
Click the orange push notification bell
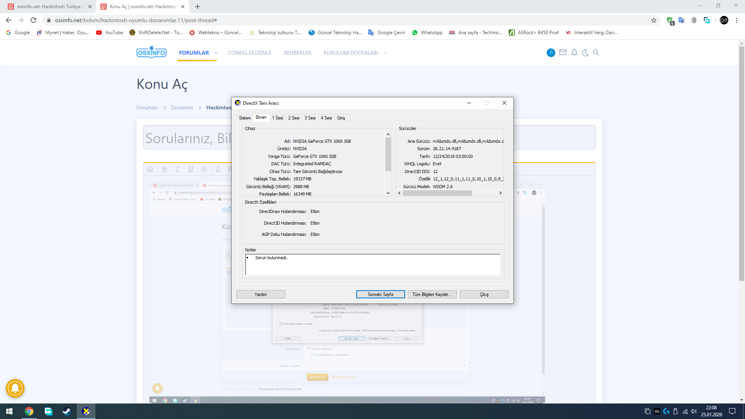coord(15,388)
